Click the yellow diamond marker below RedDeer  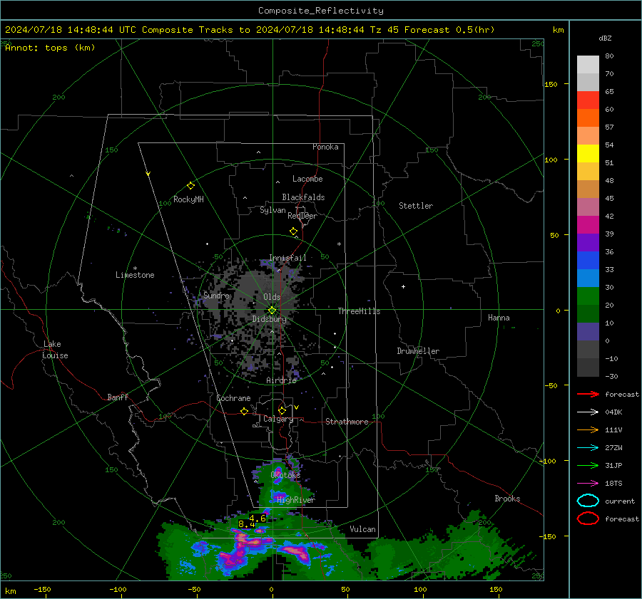tap(293, 231)
